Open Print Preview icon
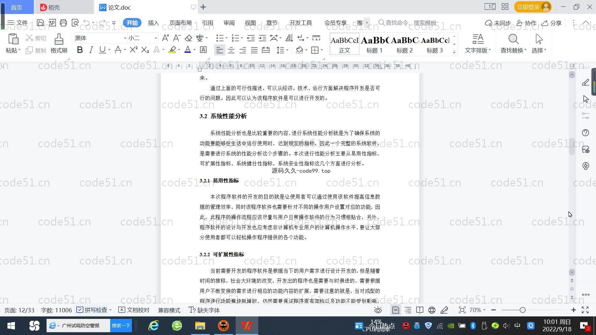The height and width of the screenshot is (335, 596). (75, 23)
